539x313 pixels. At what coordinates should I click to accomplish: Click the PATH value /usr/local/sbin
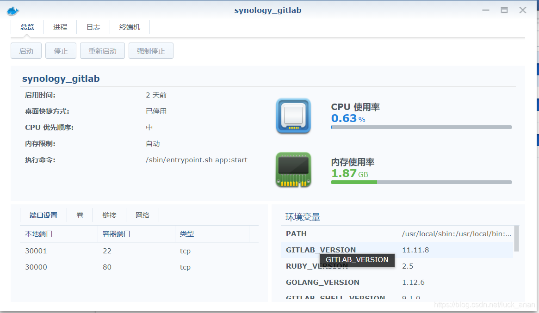pyautogui.click(x=457, y=233)
